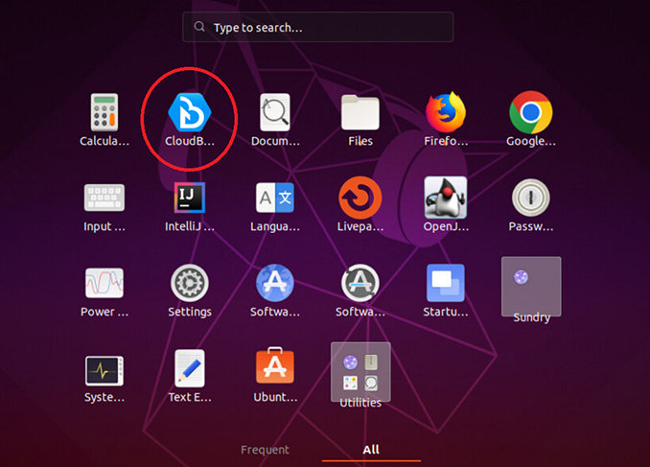This screenshot has height=467, width=650.
Task: Open Software & Updates globe icon
Action: pos(275,283)
